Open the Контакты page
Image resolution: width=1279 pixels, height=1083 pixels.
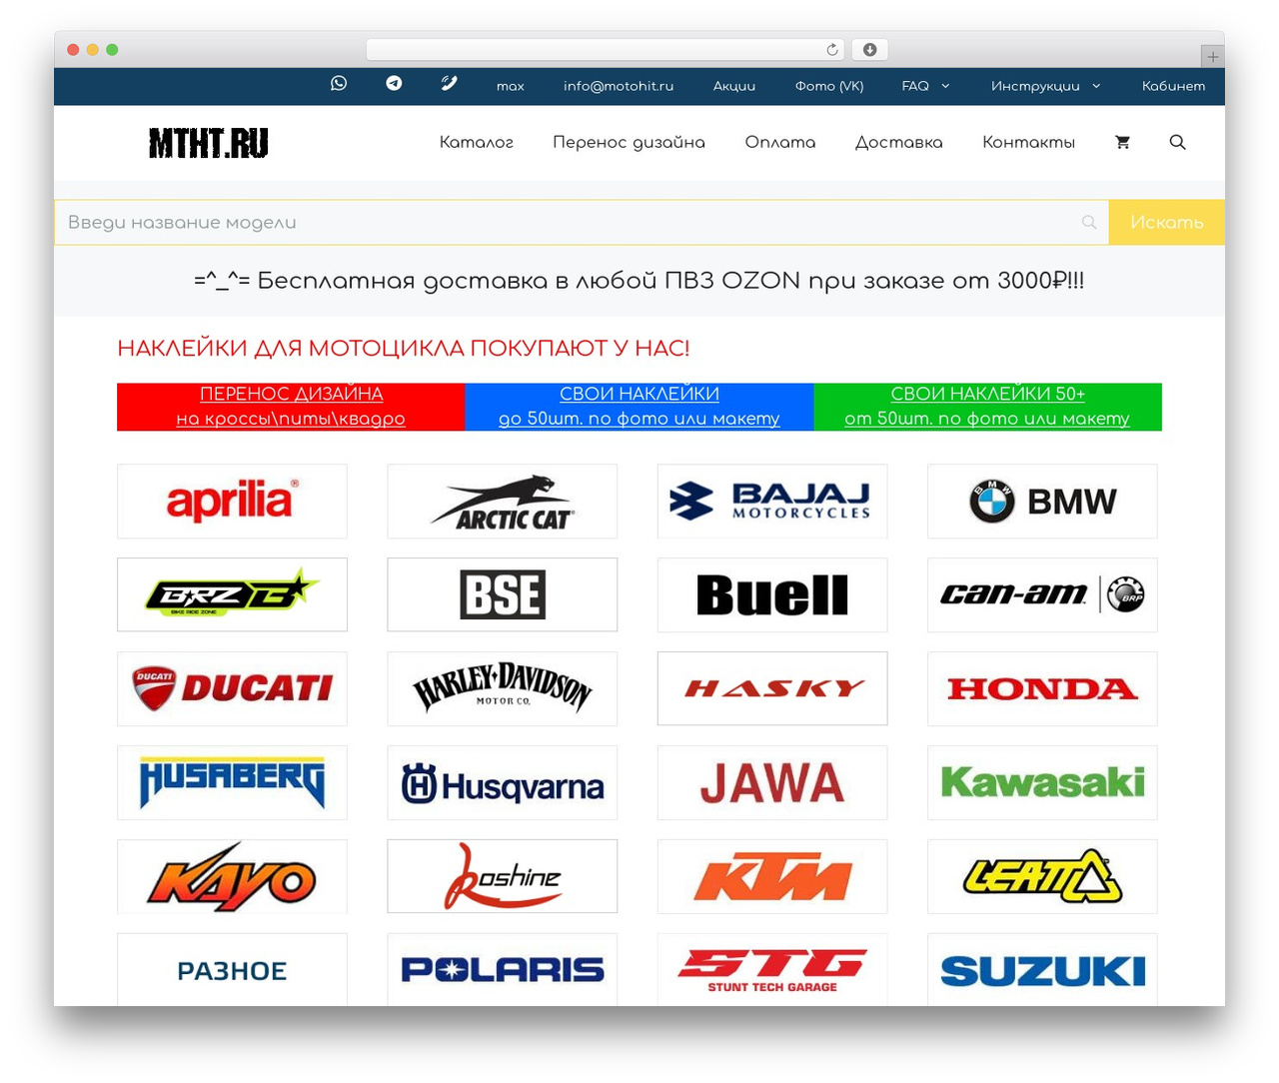pos(1028,142)
